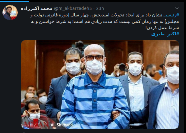The image size is (186, 133).
Task: Click the first line of the tweet text
Action: tap(105, 15)
